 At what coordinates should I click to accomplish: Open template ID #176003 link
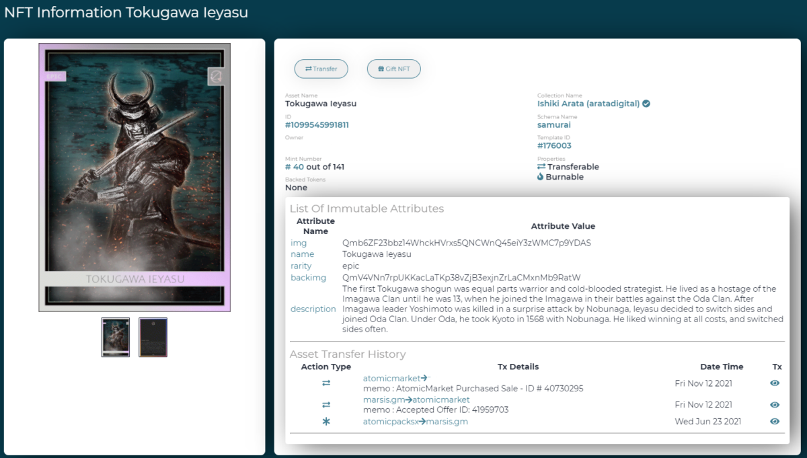(x=554, y=146)
